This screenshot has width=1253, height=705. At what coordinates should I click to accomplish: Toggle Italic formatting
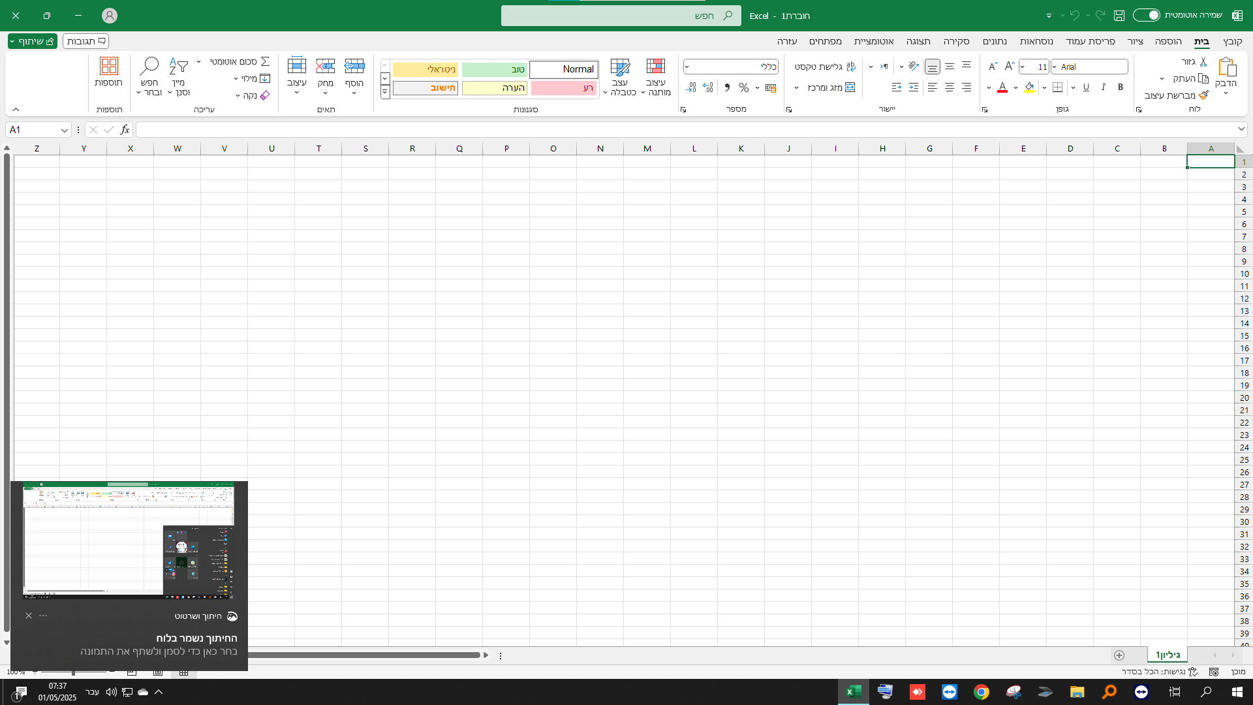tap(1103, 87)
